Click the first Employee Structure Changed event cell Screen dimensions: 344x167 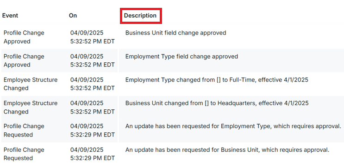coord(31,84)
